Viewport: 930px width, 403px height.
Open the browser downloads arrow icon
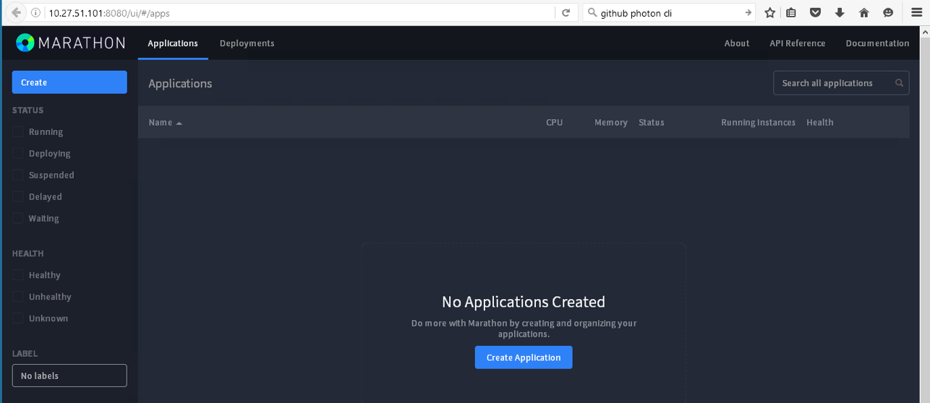coord(840,13)
